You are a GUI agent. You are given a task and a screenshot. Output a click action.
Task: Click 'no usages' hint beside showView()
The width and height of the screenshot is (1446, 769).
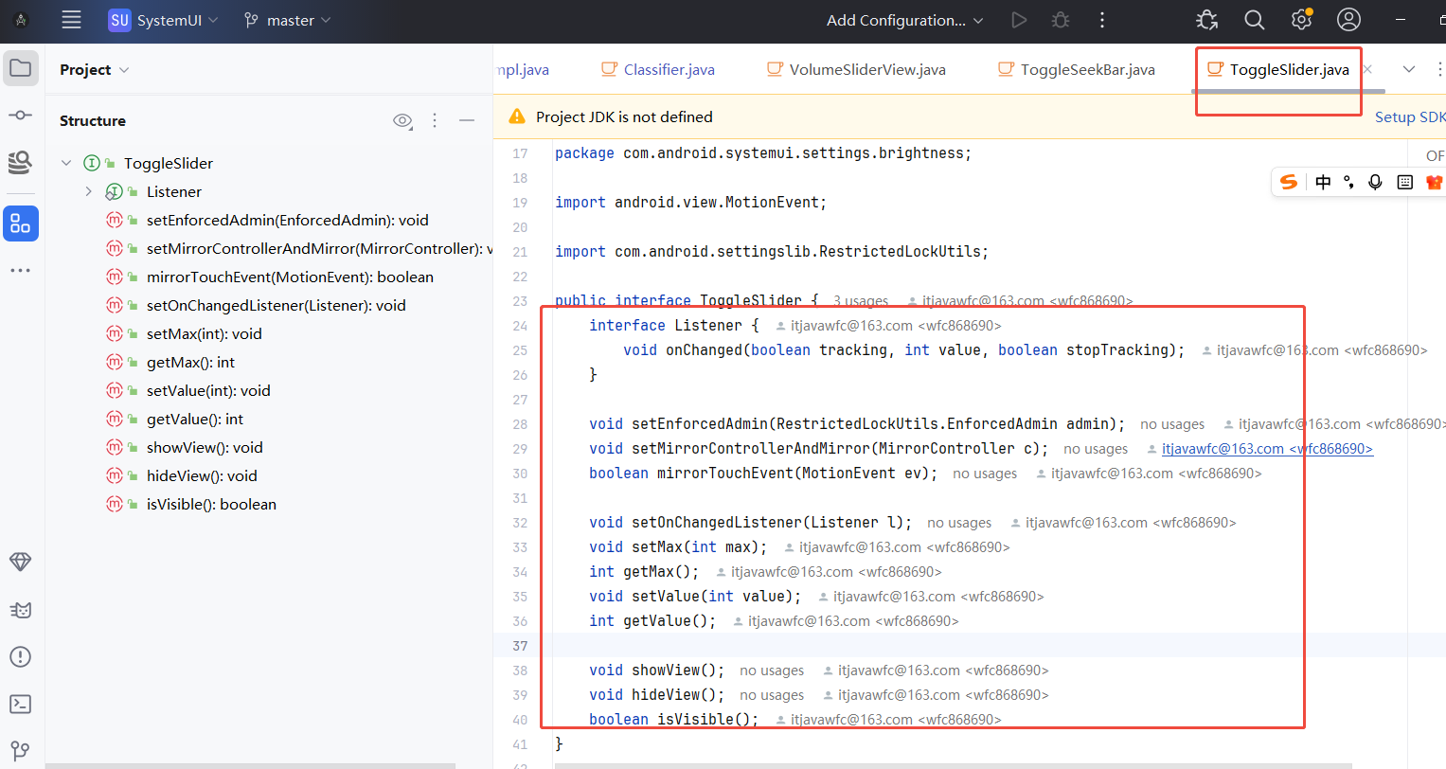click(772, 671)
